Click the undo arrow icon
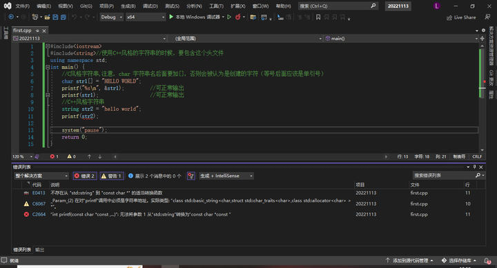 click(x=74, y=17)
